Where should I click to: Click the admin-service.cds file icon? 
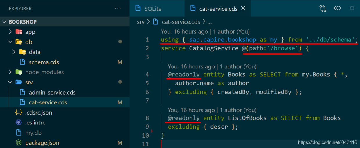coord(22,93)
